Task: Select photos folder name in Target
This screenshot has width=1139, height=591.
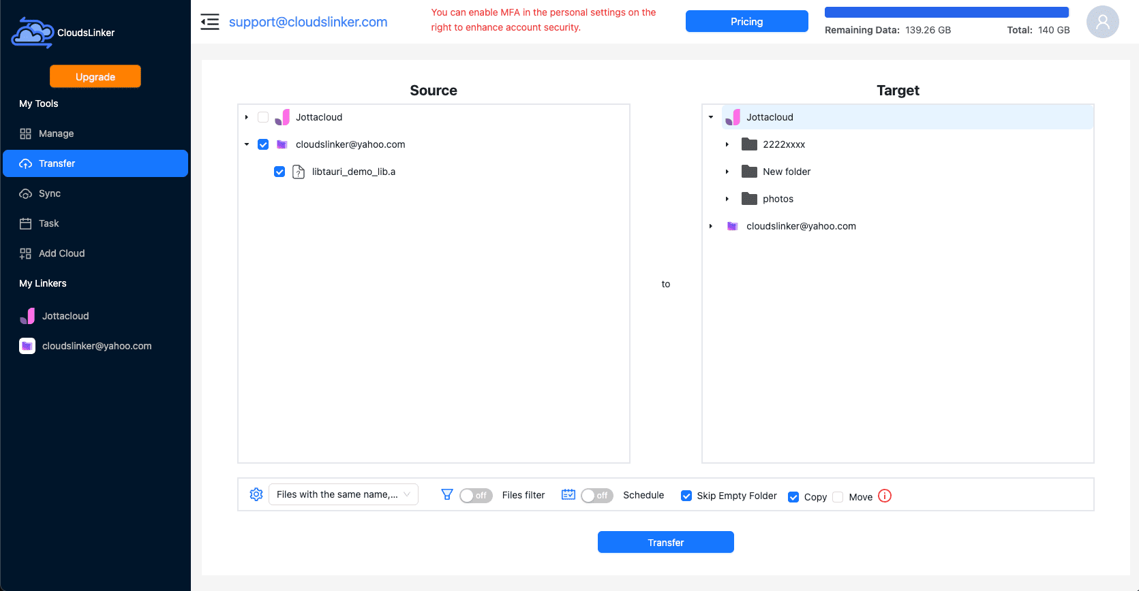Action: pyautogui.click(x=778, y=199)
